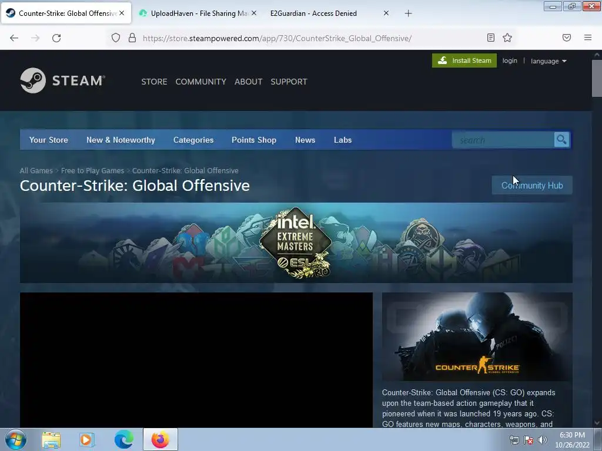Viewport: 602px width, 451px height.
Task: Click the Counter-Strike game header image
Action: 477,336
